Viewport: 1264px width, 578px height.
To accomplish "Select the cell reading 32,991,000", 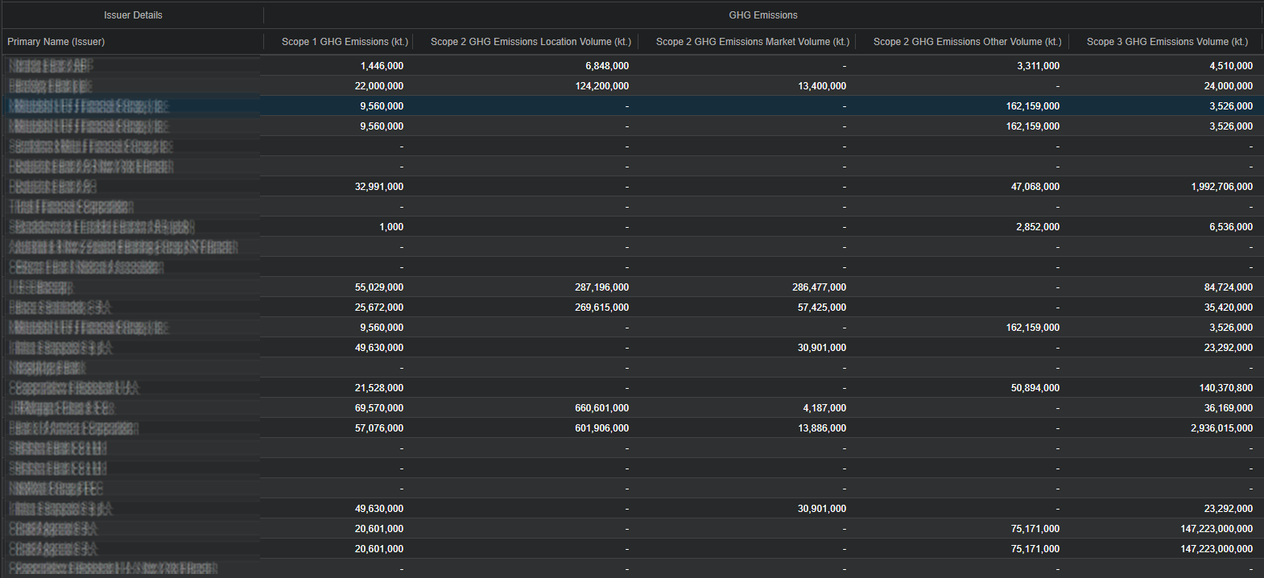I will 379,187.
